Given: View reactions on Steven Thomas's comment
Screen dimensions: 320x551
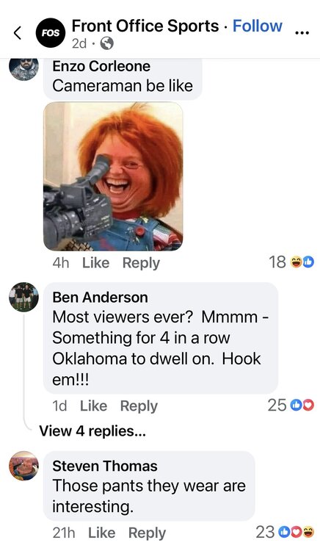Looking at the screenshot, I should [x=285, y=532].
